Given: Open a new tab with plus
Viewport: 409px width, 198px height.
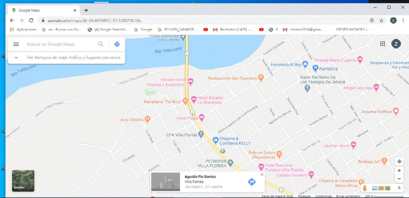Looking at the screenshot, I should point(86,10).
